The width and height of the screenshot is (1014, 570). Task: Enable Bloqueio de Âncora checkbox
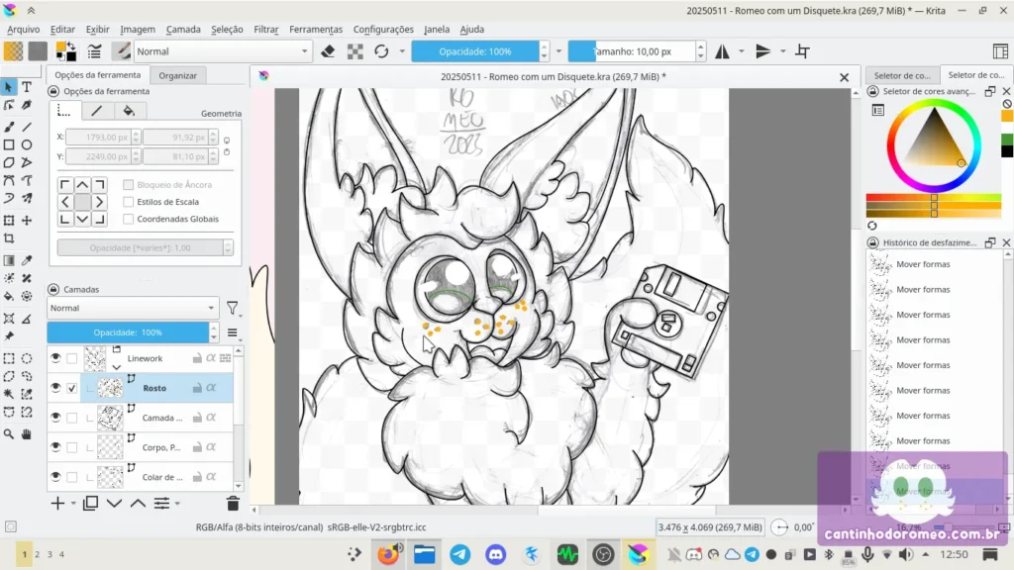coord(129,185)
